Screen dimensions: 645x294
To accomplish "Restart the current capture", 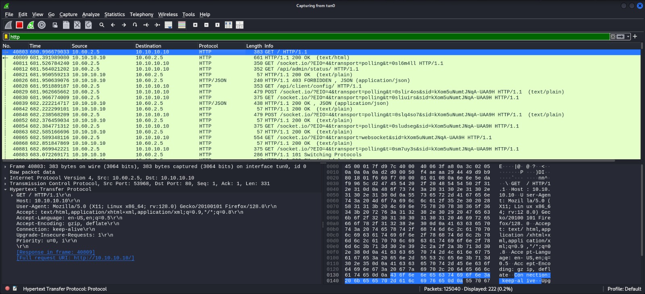I will point(31,25).
